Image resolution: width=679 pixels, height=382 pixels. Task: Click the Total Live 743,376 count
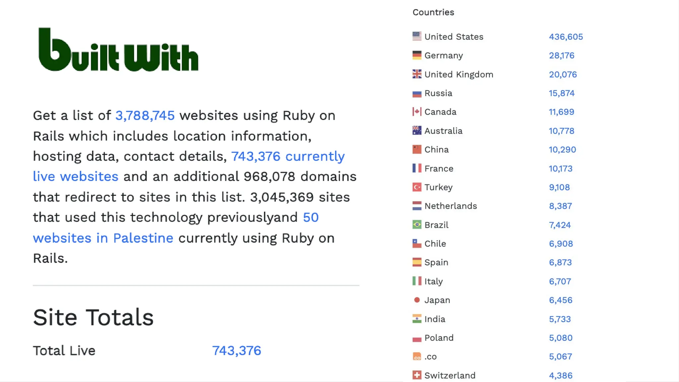(x=236, y=351)
